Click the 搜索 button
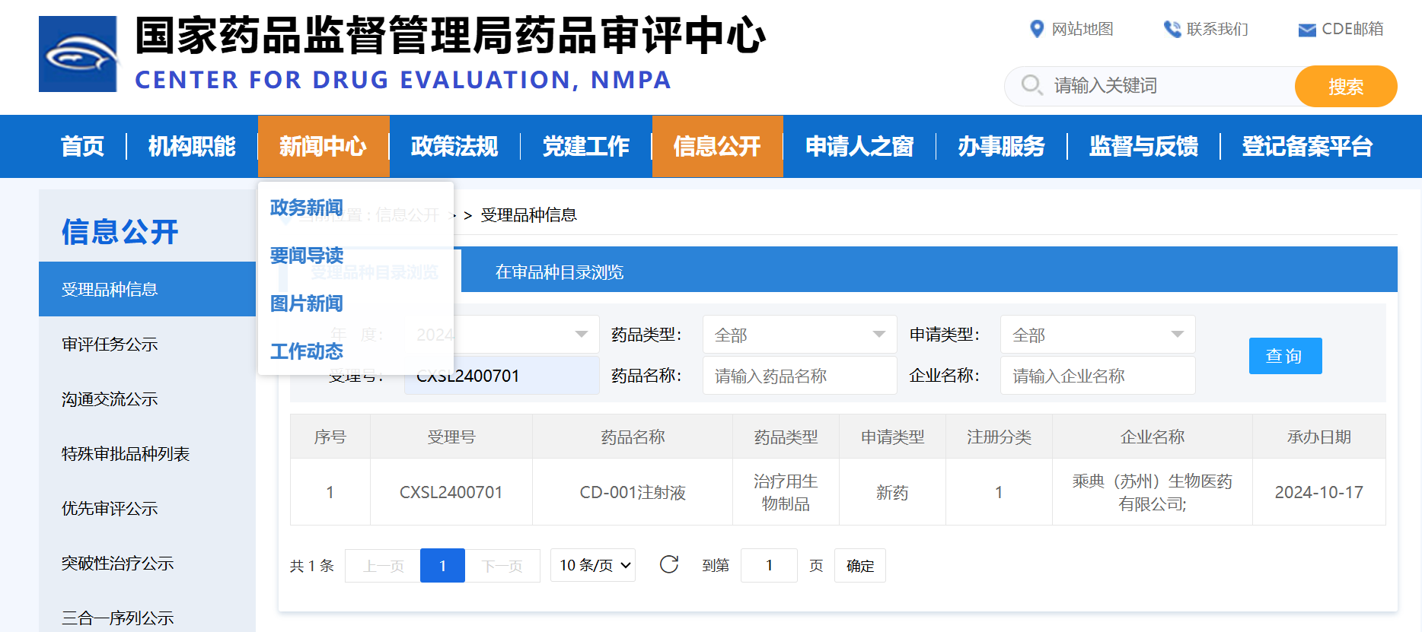The height and width of the screenshot is (632, 1422). 1345,87
